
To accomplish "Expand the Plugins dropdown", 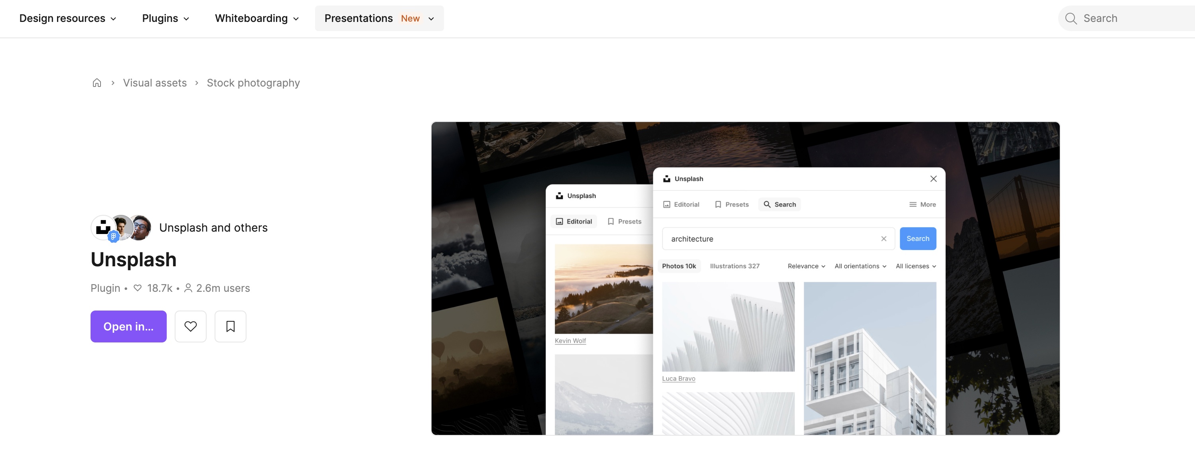I will 166,19.
